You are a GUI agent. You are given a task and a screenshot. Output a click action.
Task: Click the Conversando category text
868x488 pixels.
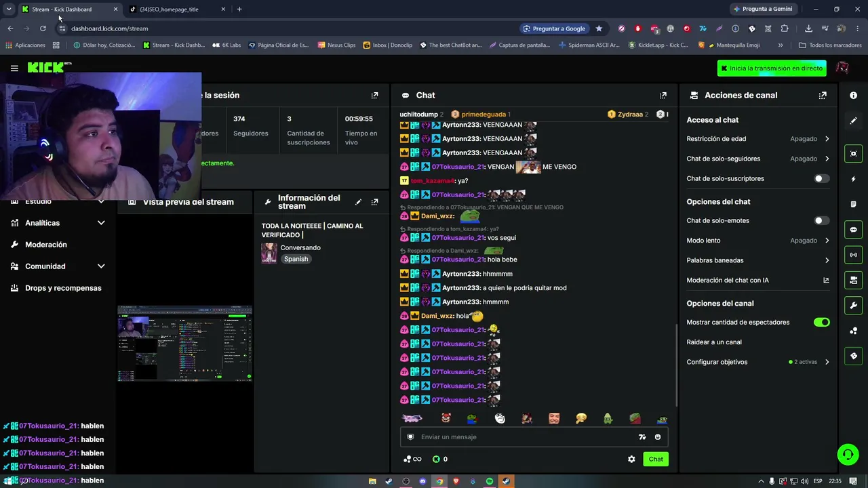300,248
